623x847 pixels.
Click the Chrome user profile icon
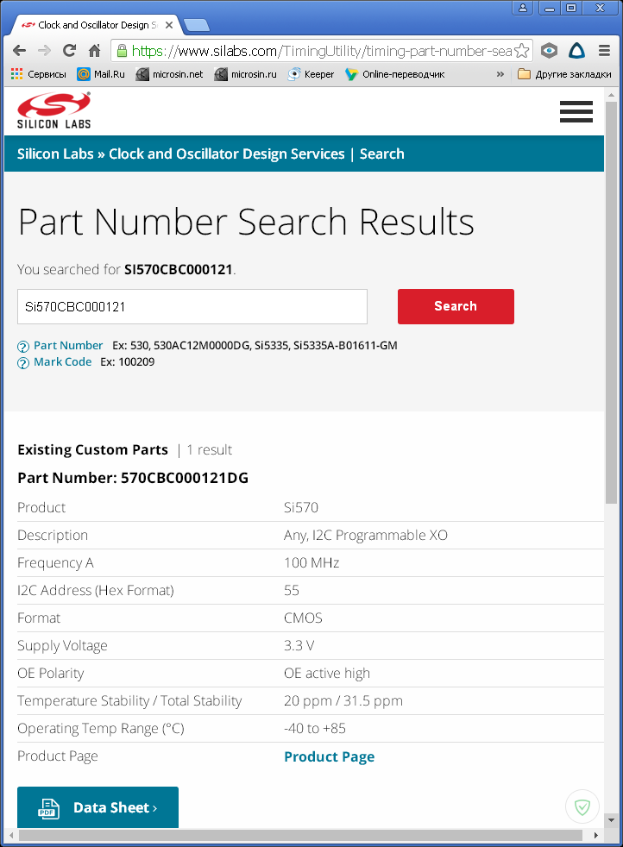point(523,8)
